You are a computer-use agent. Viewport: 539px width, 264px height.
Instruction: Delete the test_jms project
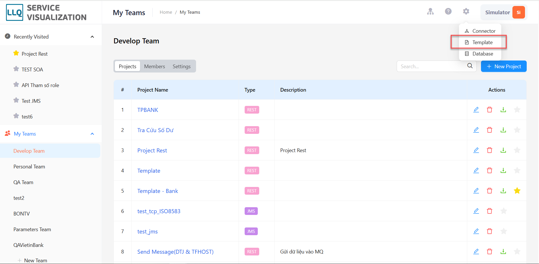[490, 231]
